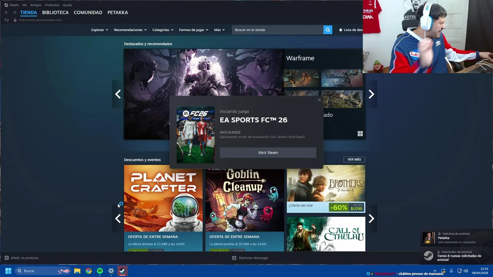493x277 pixels.
Task: Open the Ayuda menu
Action: pos(67,5)
